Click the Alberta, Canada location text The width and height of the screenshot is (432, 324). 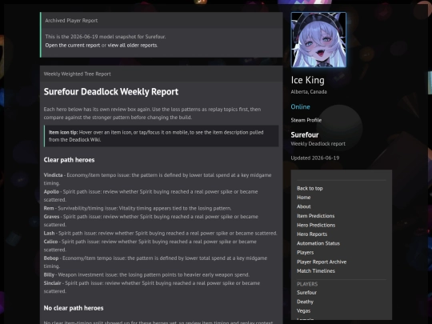[309, 92]
